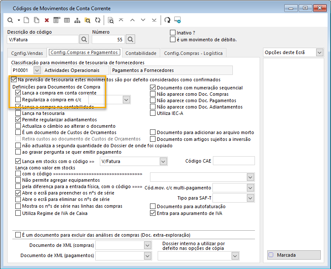Check 'ao gravar pergunta se quer emitir pagamento'
Viewport: 331px width, 269px height.
[18, 152]
